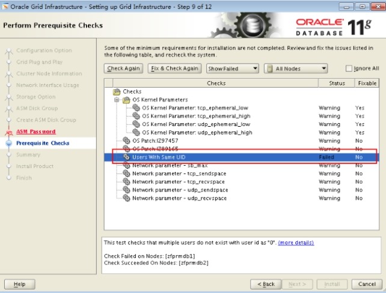Screen dimensions: 386x293
Task: Click gear icon beside udp_sendspace network parameter
Action: [126, 190]
